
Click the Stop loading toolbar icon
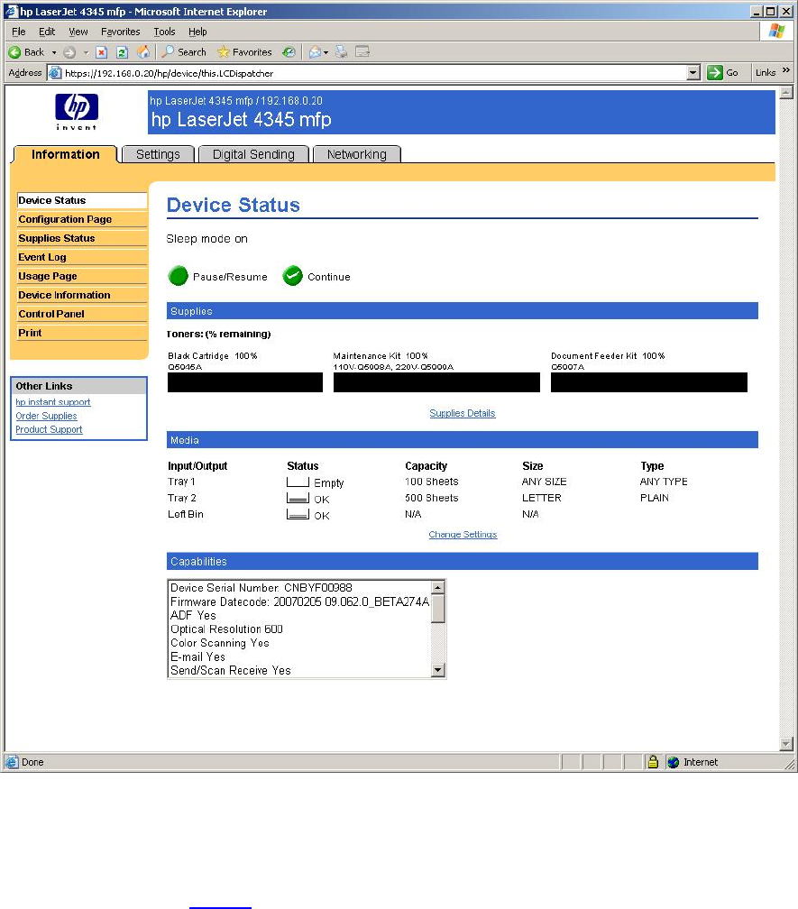click(x=101, y=52)
